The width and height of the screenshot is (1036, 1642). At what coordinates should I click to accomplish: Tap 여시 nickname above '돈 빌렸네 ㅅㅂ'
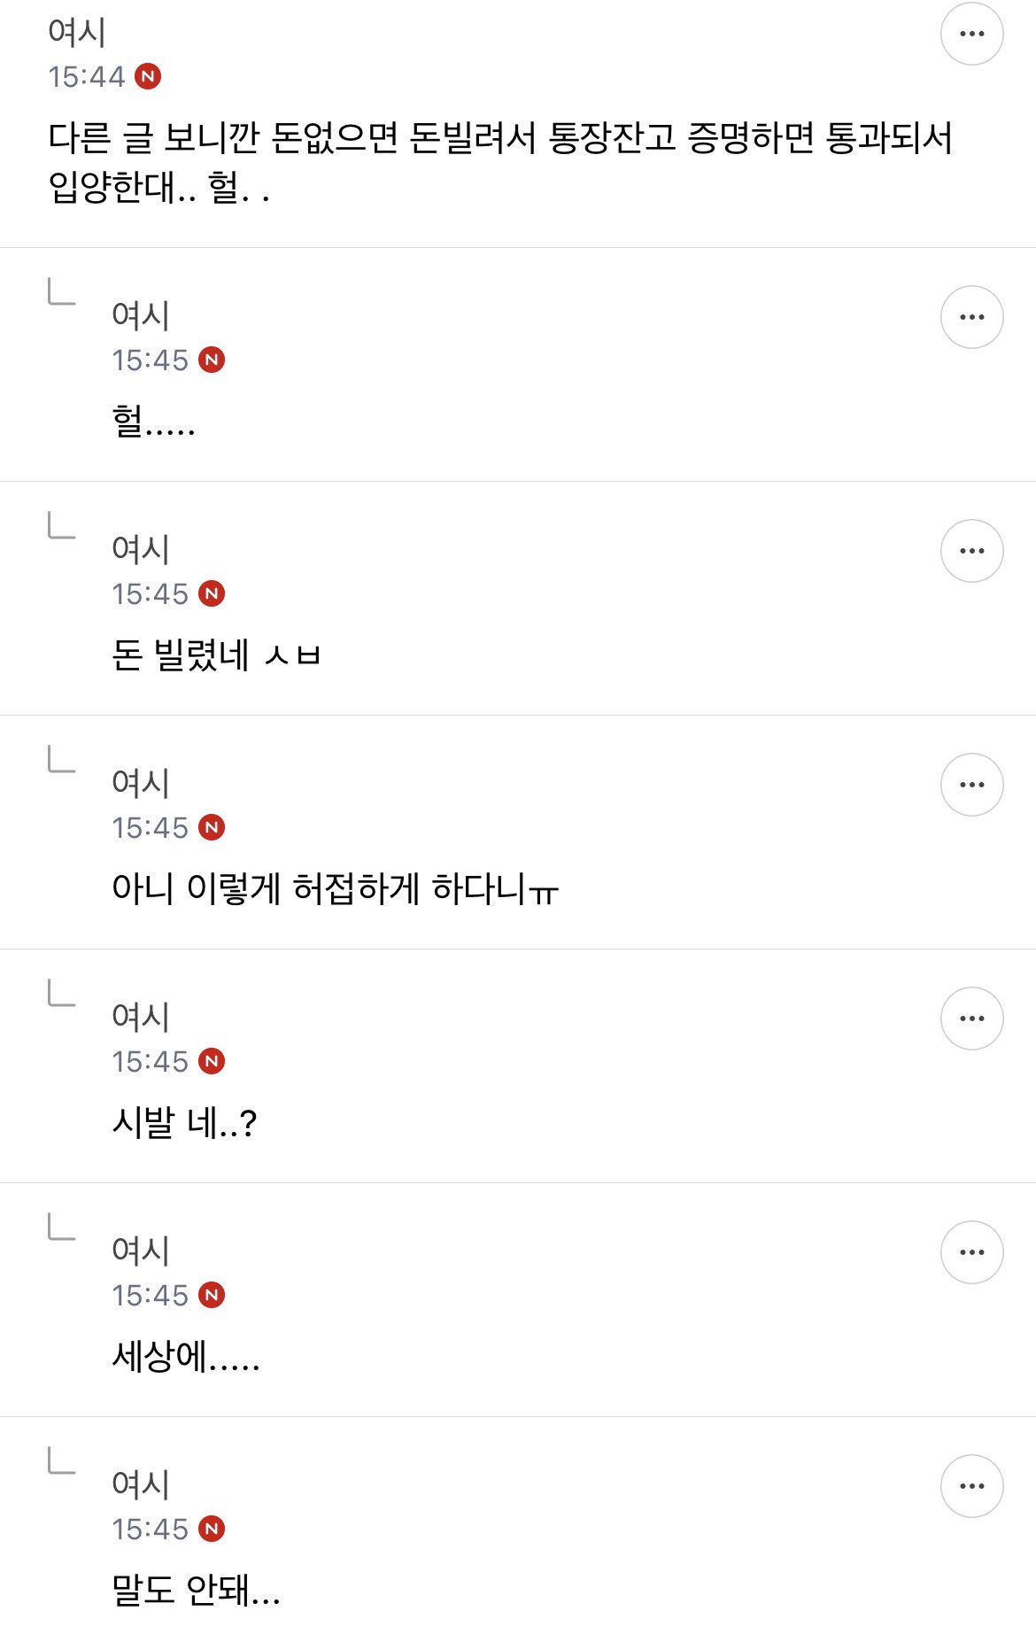[141, 548]
